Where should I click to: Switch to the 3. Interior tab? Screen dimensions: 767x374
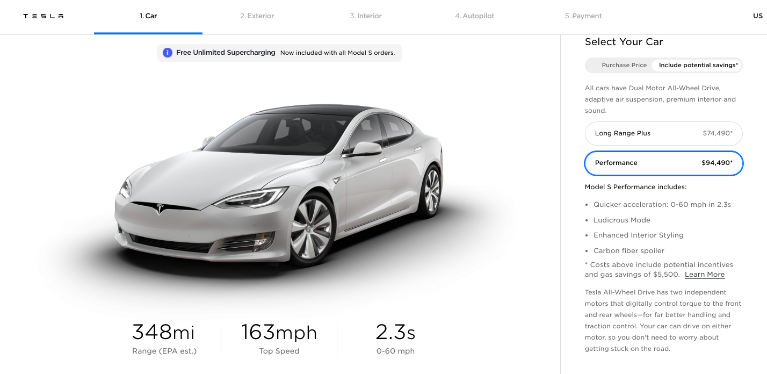coord(366,16)
